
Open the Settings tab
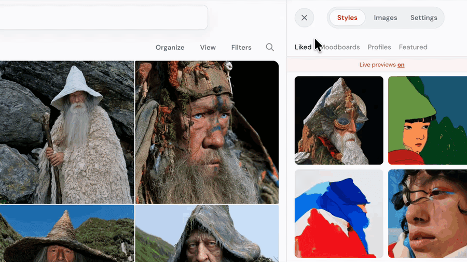[423, 18]
